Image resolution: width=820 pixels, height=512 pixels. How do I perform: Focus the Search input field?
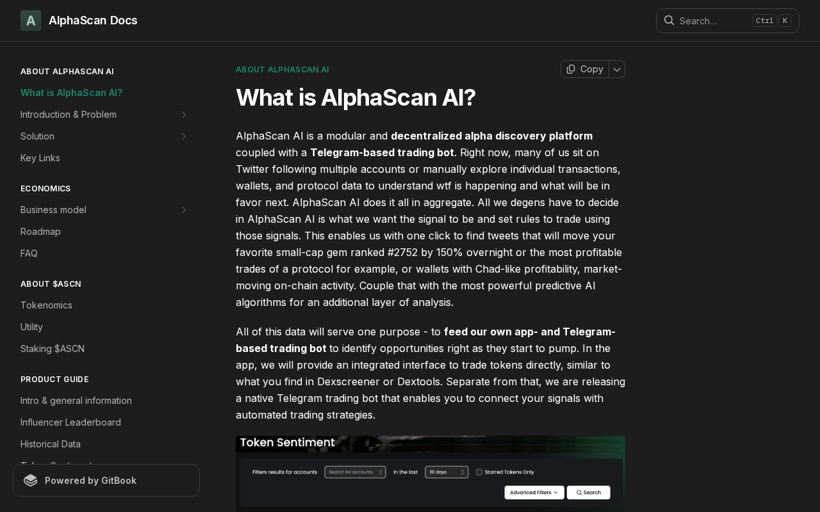(x=728, y=20)
